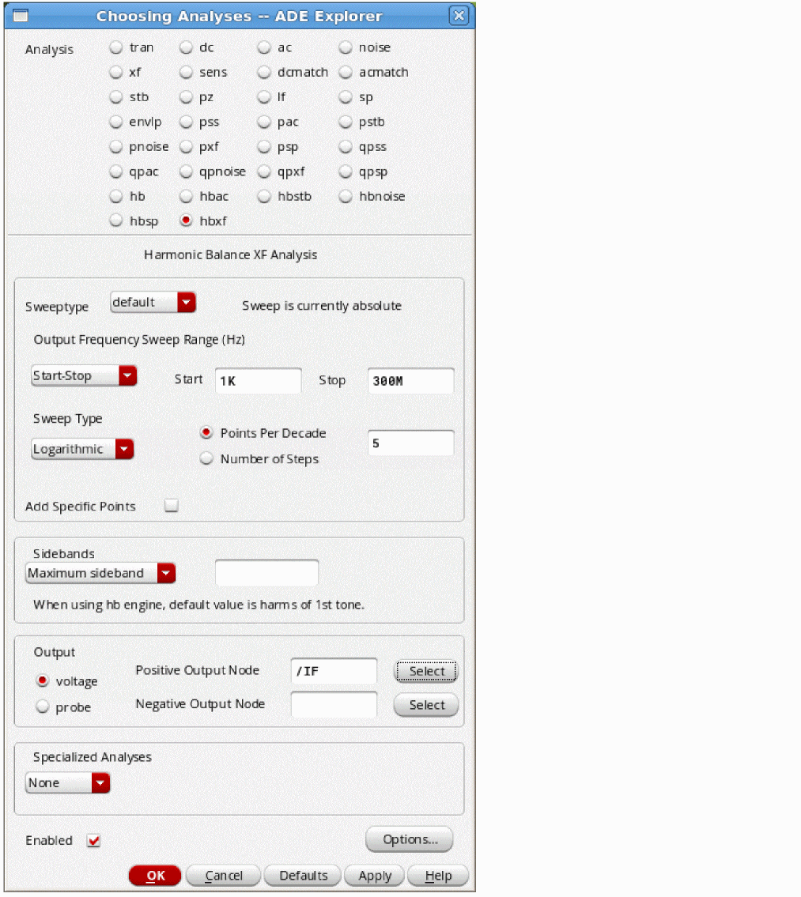Enable the Add Specific Points checkbox
The width and height of the screenshot is (801, 897).
pyautogui.click(x=172, y=506)
